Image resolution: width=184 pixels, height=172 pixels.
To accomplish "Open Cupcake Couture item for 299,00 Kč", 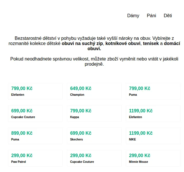I will (94, 158).
